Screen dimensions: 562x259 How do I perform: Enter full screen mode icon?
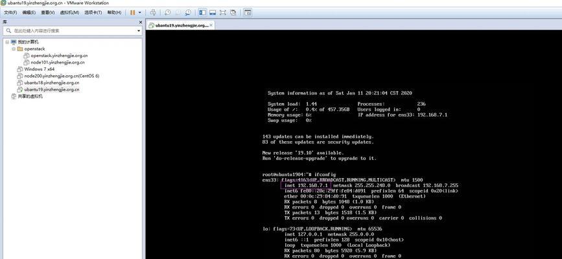(x=222, y=12)
